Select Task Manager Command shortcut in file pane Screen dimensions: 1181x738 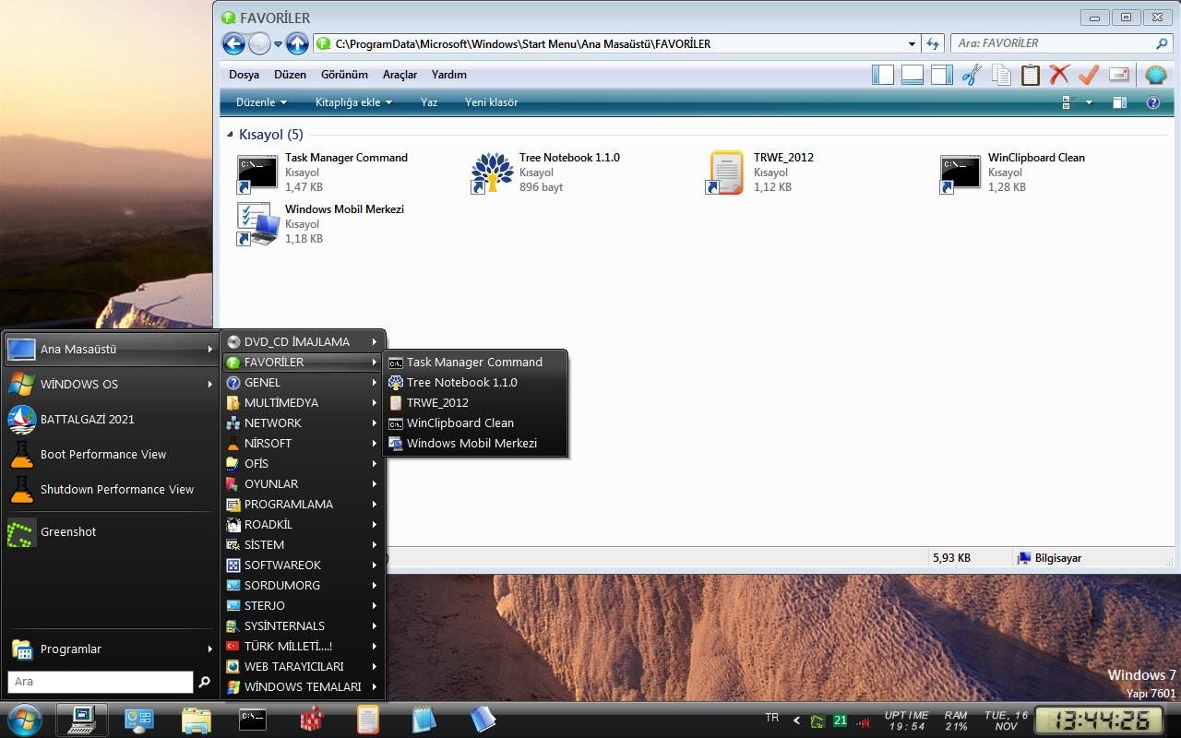coord(323,173)
